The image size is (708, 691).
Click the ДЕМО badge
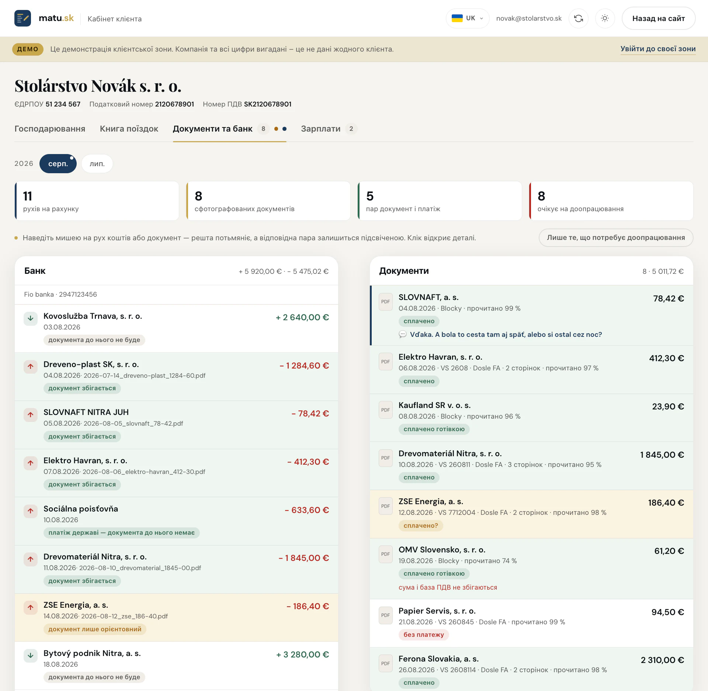click(x=28, y=49)
